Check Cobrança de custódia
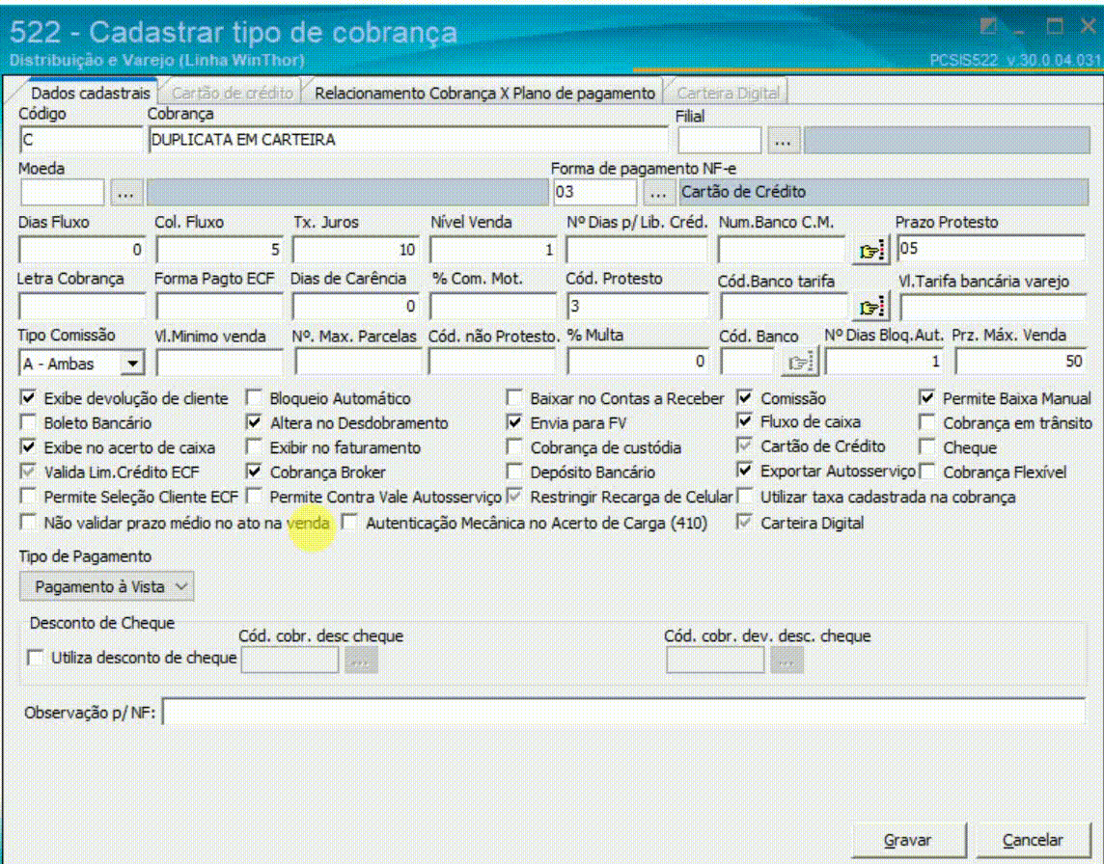The height and width of the screenshot is (864, 1104). [x=514, y=447]
